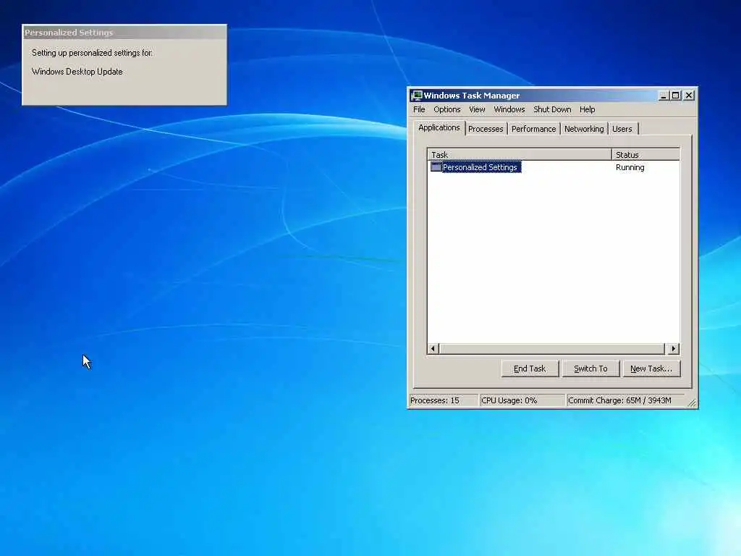Open the File menu
The height and width of the screenshot is (556, 741).
[x=419, y=110]
